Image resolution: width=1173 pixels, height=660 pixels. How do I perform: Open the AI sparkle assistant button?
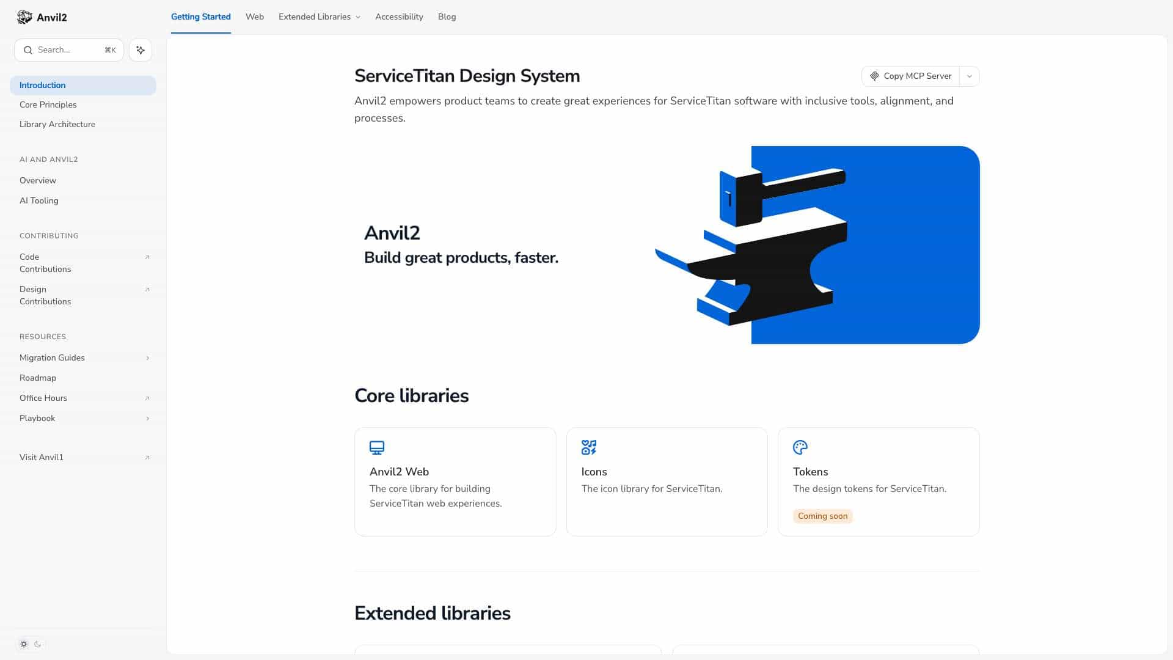coord(141,50)
